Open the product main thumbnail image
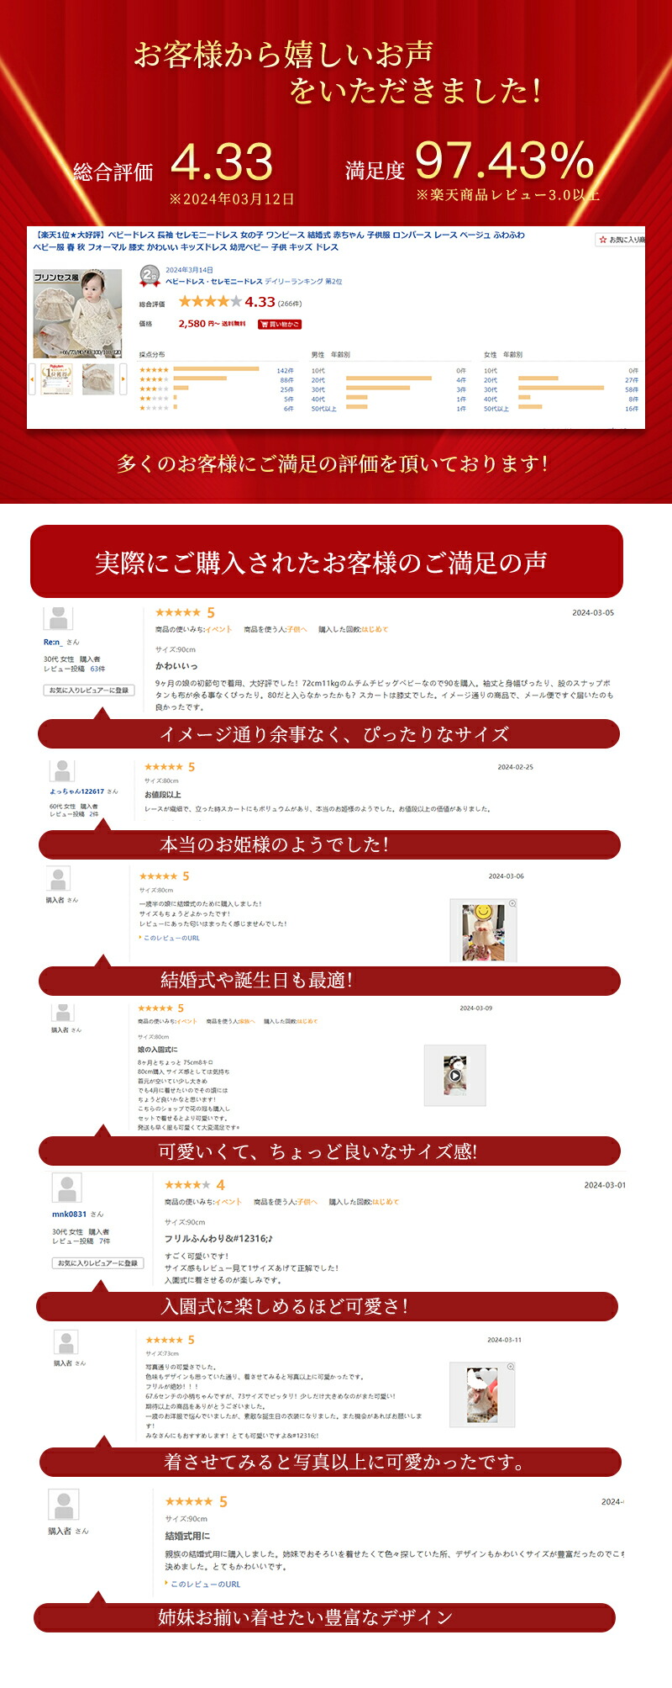 coord(77,314)
